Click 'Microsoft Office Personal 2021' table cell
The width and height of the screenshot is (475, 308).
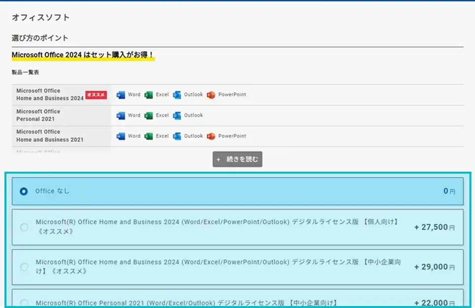point(62,115)
